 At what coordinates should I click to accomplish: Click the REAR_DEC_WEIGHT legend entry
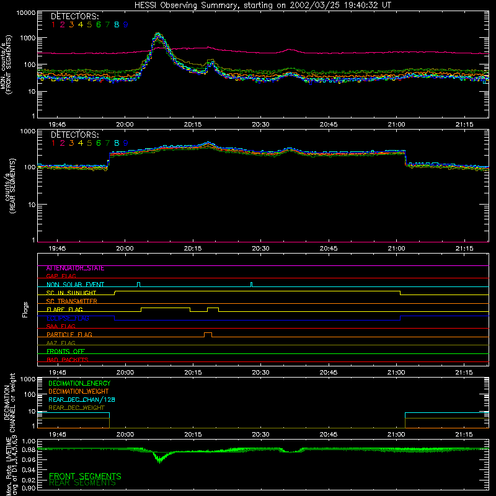point(76,408)
